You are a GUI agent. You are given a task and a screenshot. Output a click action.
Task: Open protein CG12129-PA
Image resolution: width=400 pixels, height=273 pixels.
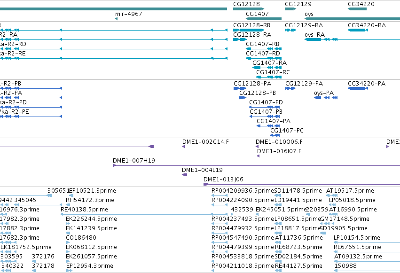point(304,84)
